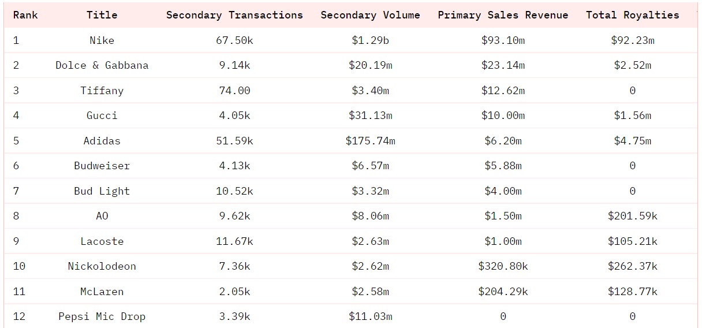Sort table by Secondary Volume header
The image size is (702, 328).
[370, 15]
